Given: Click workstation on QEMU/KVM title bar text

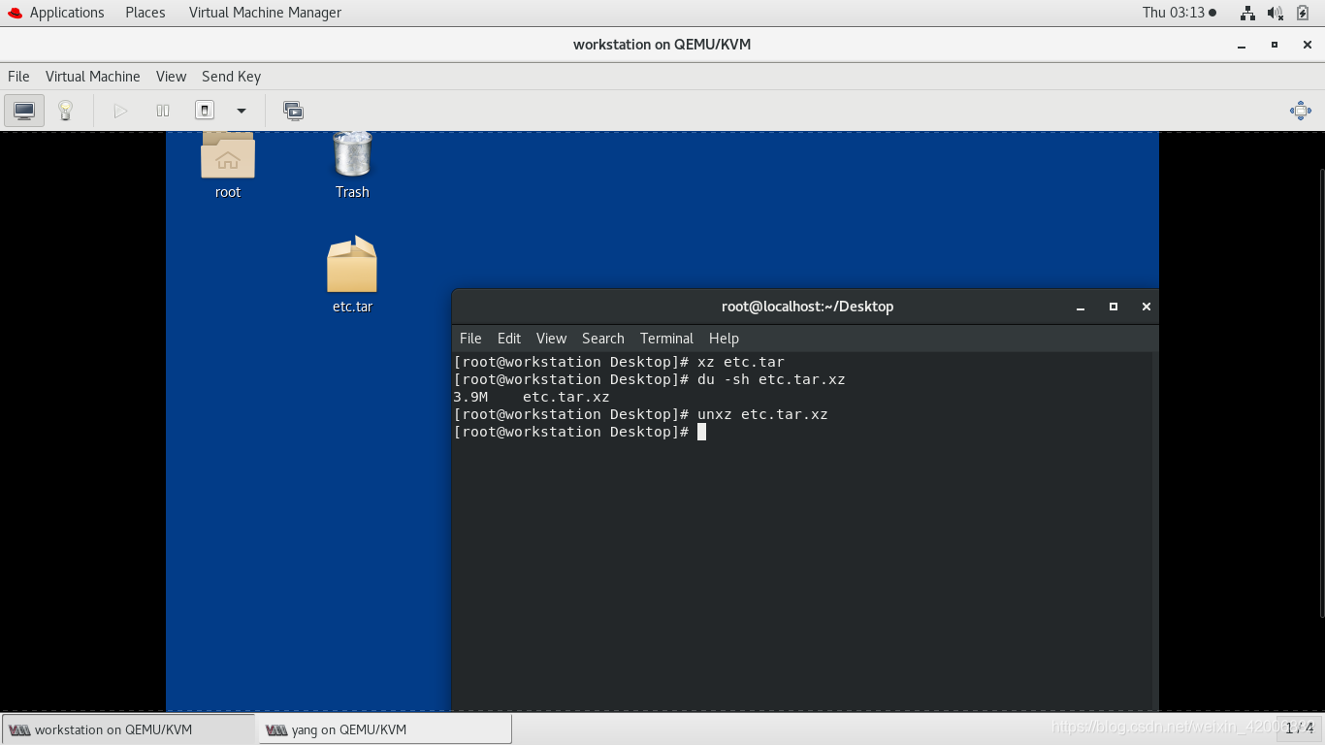Looking at the screenshot, I should click(x=662, y=45).
